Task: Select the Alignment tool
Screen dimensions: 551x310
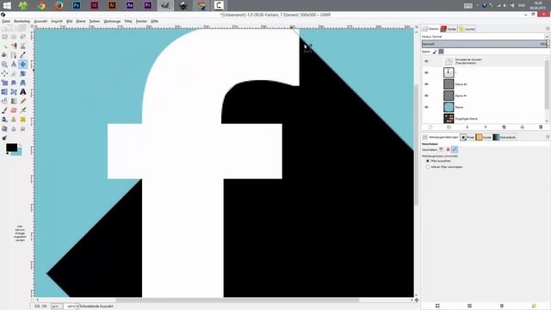Action: [4, 73]
